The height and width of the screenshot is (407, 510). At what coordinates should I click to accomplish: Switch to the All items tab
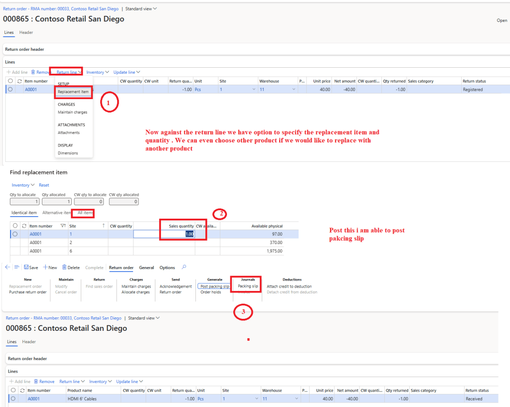tap(85, 213)
